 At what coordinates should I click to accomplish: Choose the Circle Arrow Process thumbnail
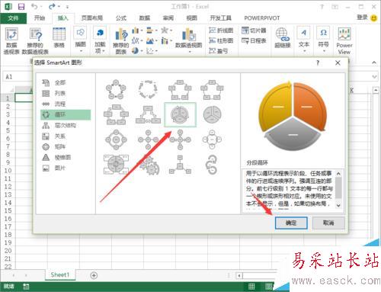[212, 165]
